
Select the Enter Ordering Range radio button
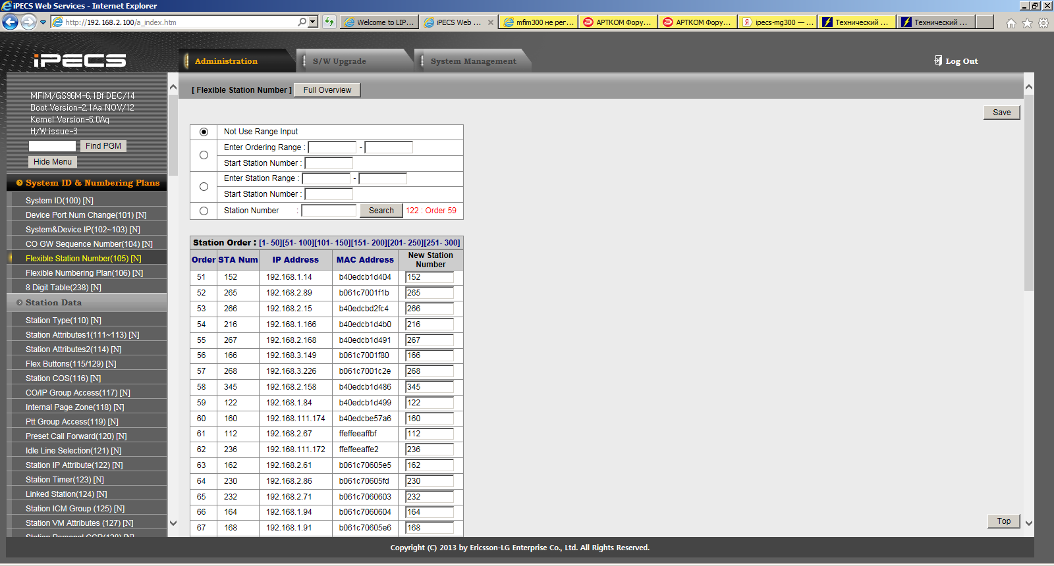(204, 155)
